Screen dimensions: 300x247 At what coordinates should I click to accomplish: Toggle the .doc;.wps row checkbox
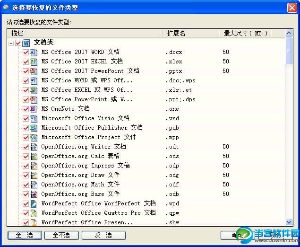26,80
